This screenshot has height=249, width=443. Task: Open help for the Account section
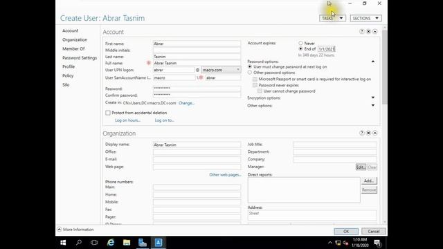click(361, 32)
